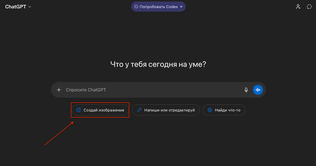Dismiss the Codex banner with its X
Image resolution: width=316 pixels, height=166 pixels.
(x=181, y=7)
